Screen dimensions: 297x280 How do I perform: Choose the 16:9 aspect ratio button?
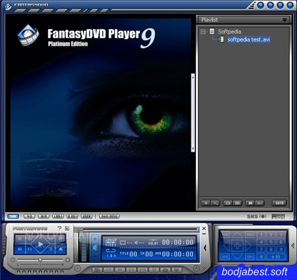(44, 216)
